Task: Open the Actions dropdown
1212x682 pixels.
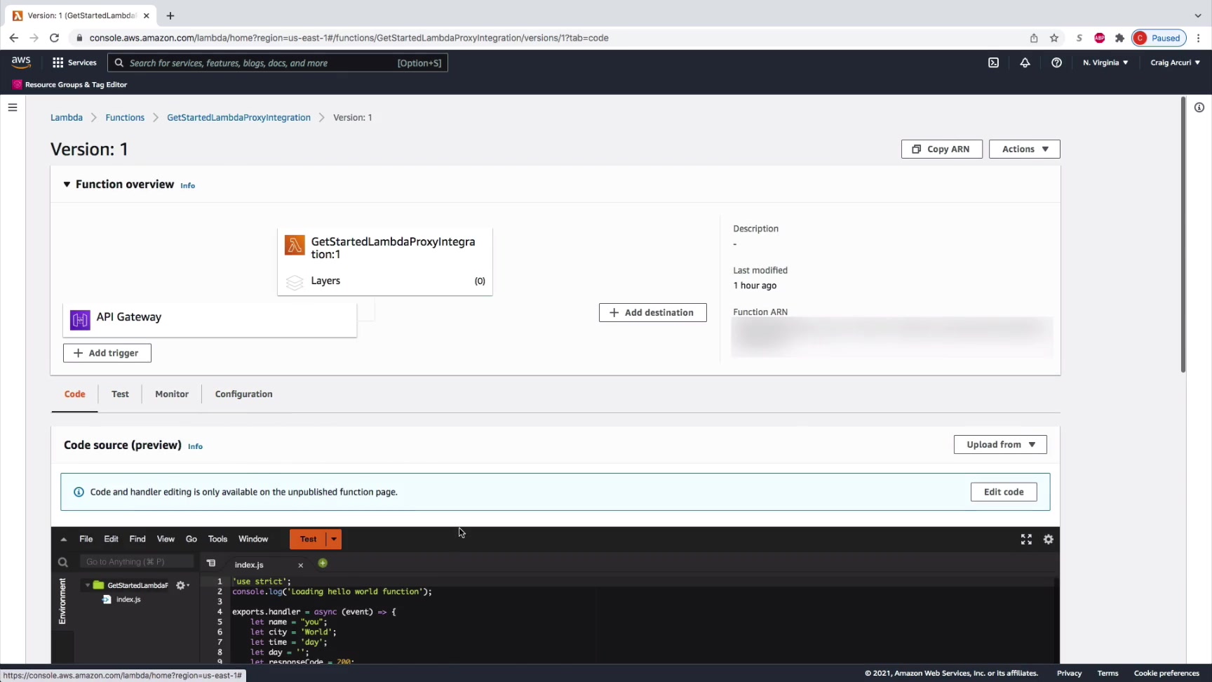Action: 1024,149
